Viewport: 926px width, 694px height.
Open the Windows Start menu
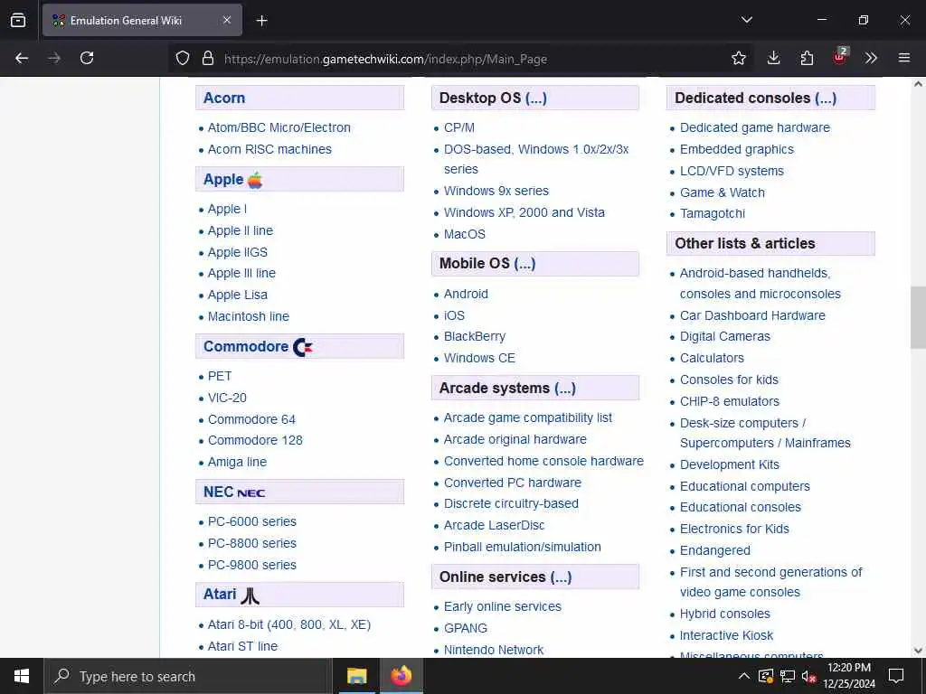coord(22,676)
